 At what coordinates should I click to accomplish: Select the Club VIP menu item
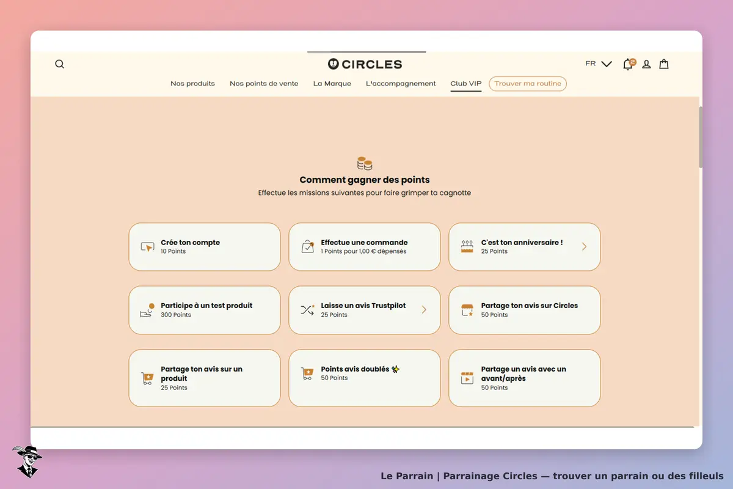point(466,84)
